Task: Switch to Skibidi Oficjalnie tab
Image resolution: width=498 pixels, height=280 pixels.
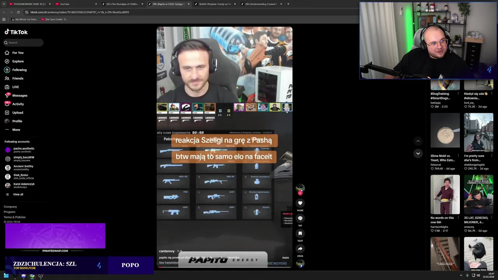Action: 215,4
